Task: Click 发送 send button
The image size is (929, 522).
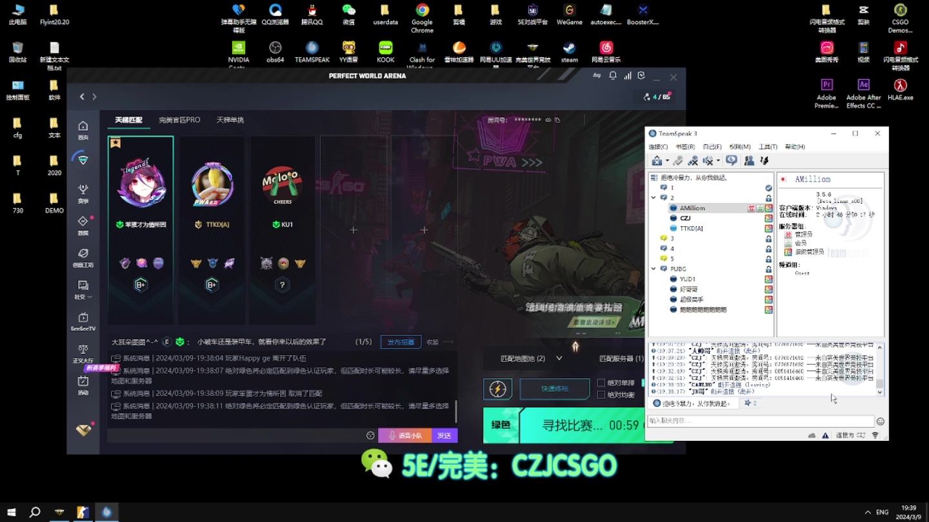Action: (x=445, y=436)
